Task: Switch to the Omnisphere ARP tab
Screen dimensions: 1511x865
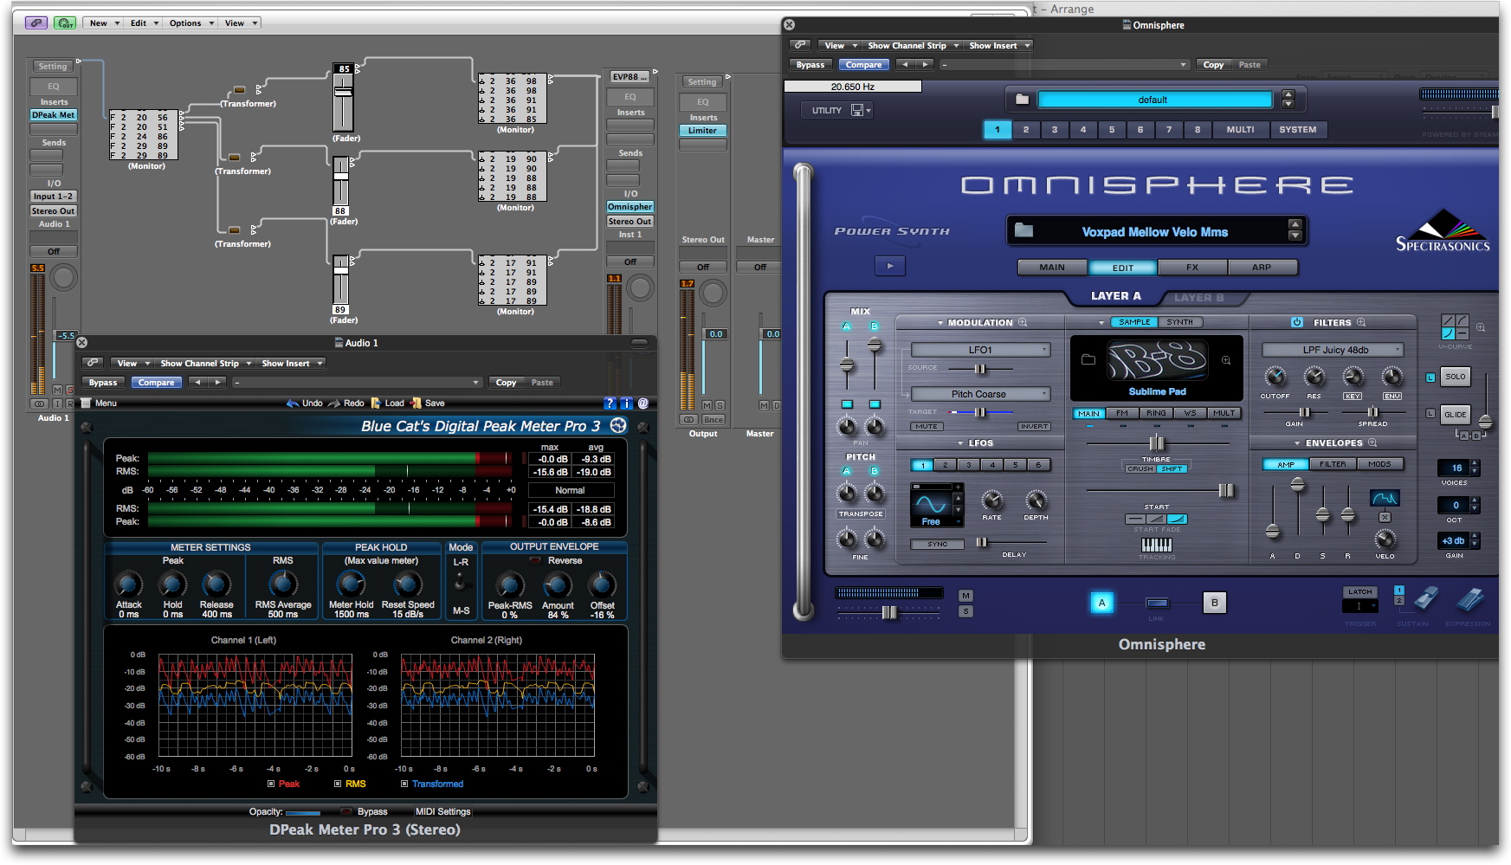Action: pos(1262,268)
